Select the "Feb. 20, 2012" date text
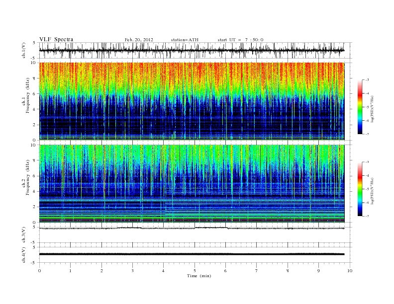 (x=139, y=40)
